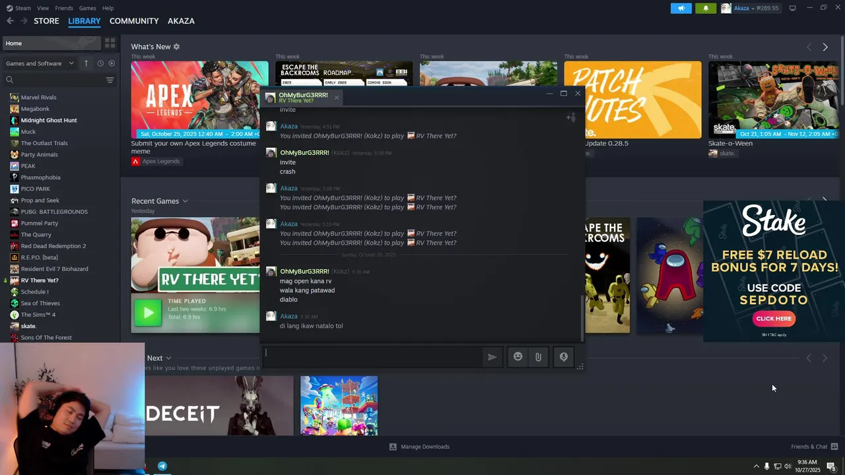Screen dimensions: 845x475
Task: Open the AKAZA profile tab
Action: [x=181, y=21]
